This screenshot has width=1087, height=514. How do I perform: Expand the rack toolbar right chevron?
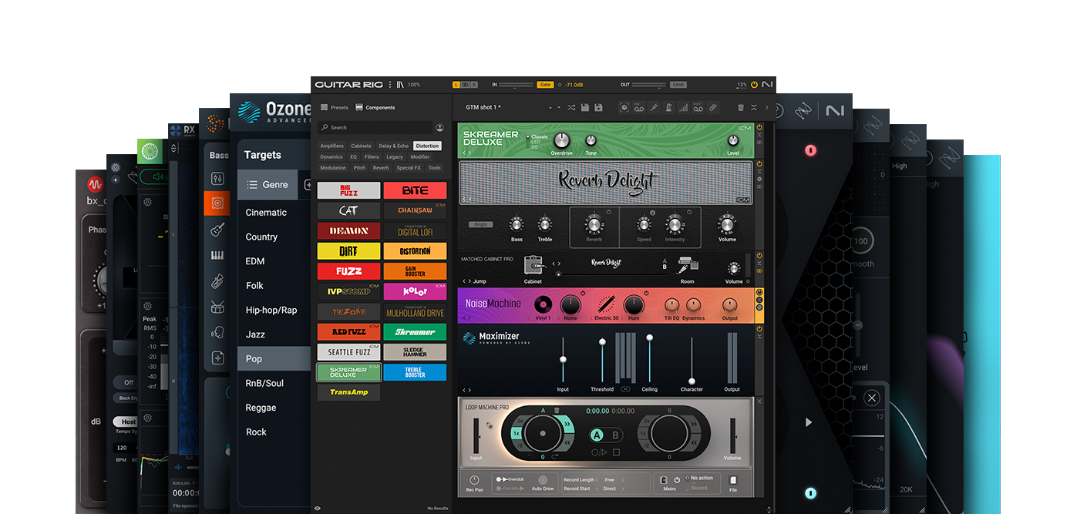(x=766, y=107)
